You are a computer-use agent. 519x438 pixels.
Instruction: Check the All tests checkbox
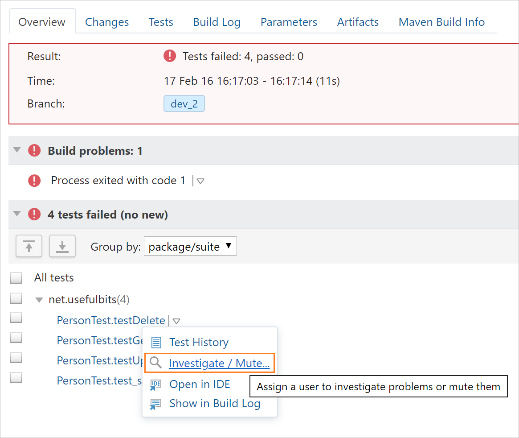(x=16, y=277)
